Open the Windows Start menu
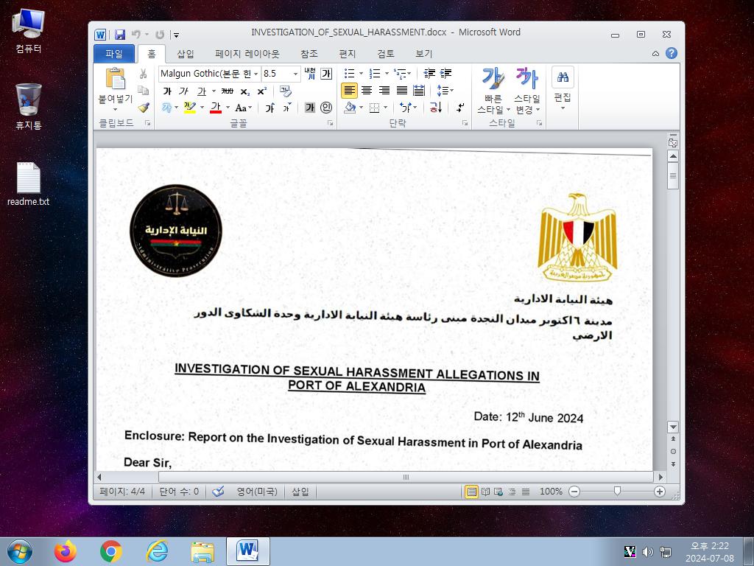Viewport: 754px width, 566px height. coord(20,551)
